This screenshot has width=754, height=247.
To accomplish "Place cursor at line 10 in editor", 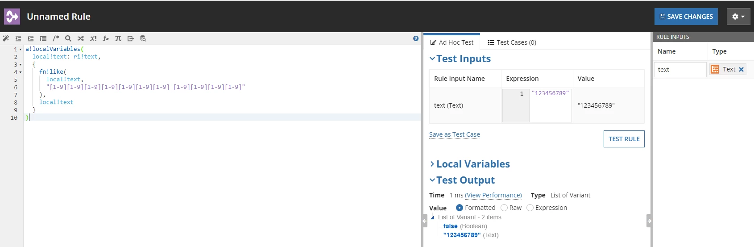I will click(x=223, y=117).
